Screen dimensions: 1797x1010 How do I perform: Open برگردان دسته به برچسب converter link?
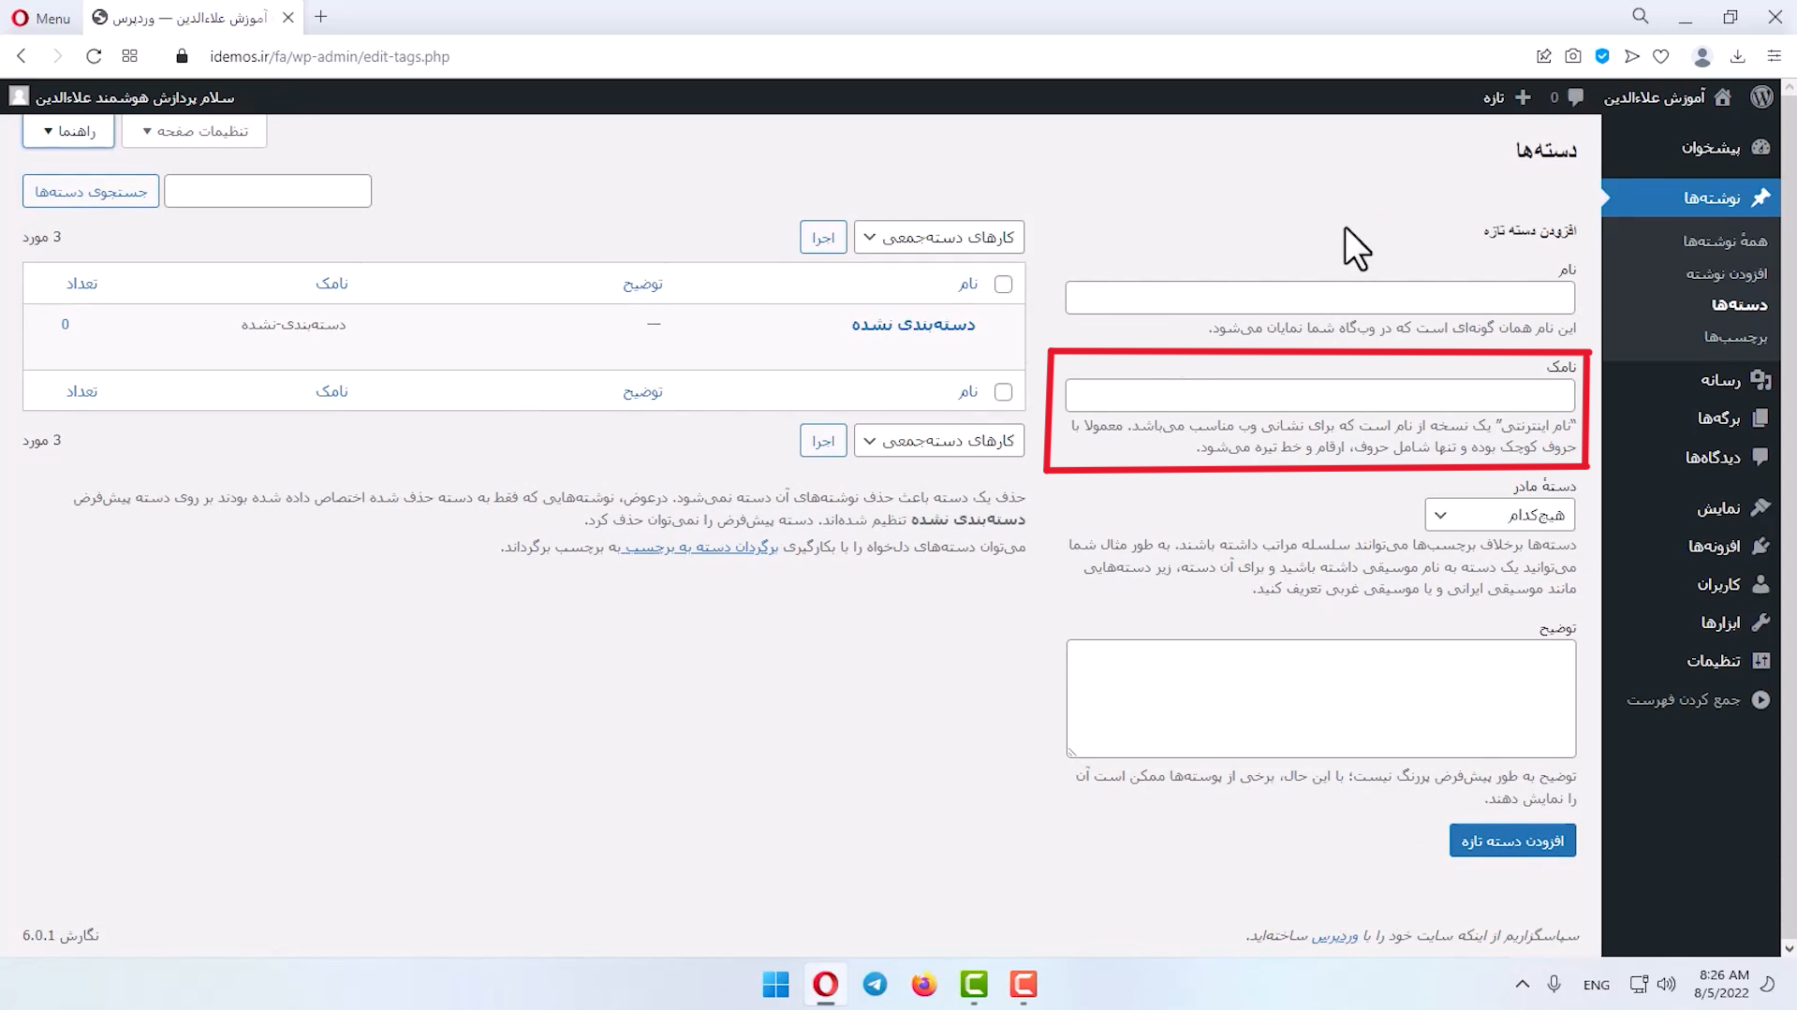pos(700,547)
